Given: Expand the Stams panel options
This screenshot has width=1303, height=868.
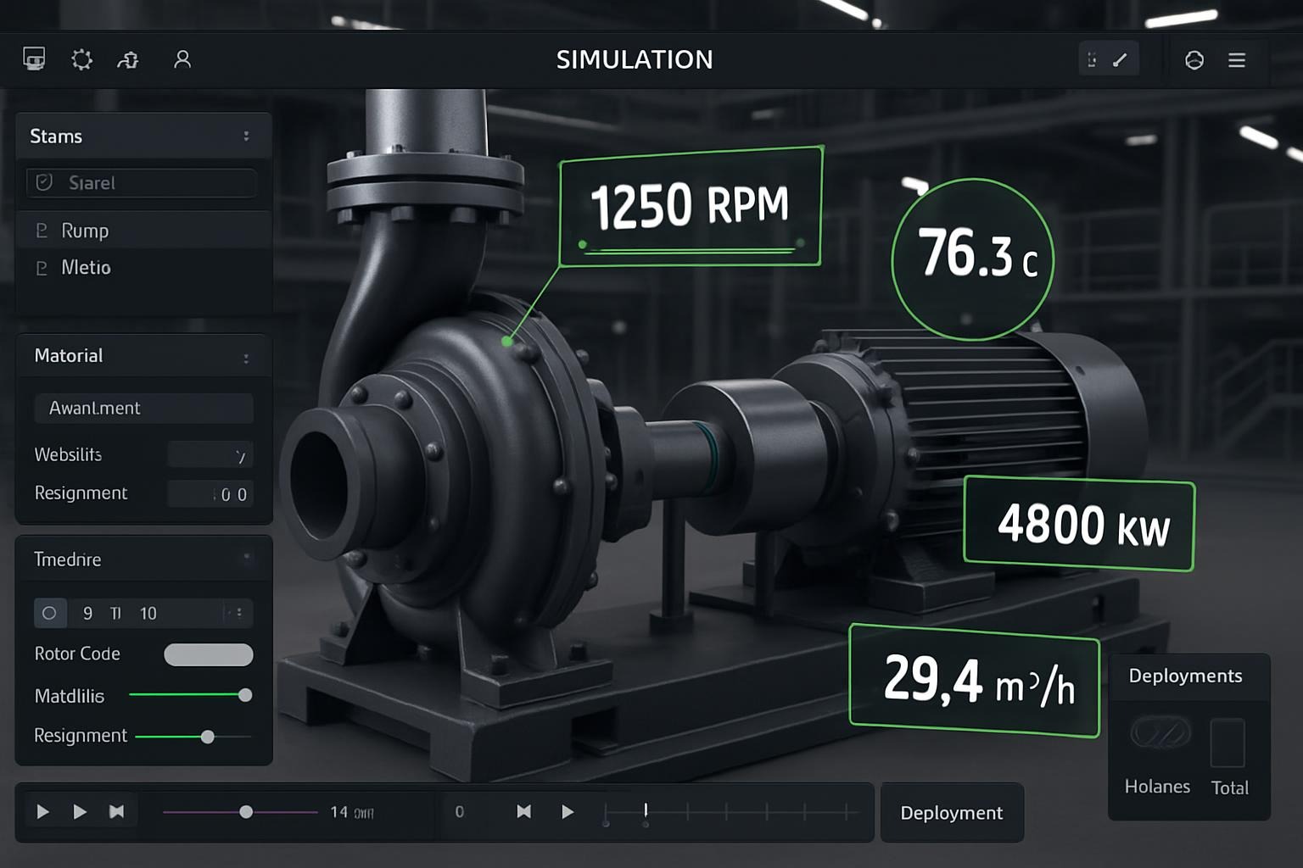Looking at the screenshot, I should point(246,136).
